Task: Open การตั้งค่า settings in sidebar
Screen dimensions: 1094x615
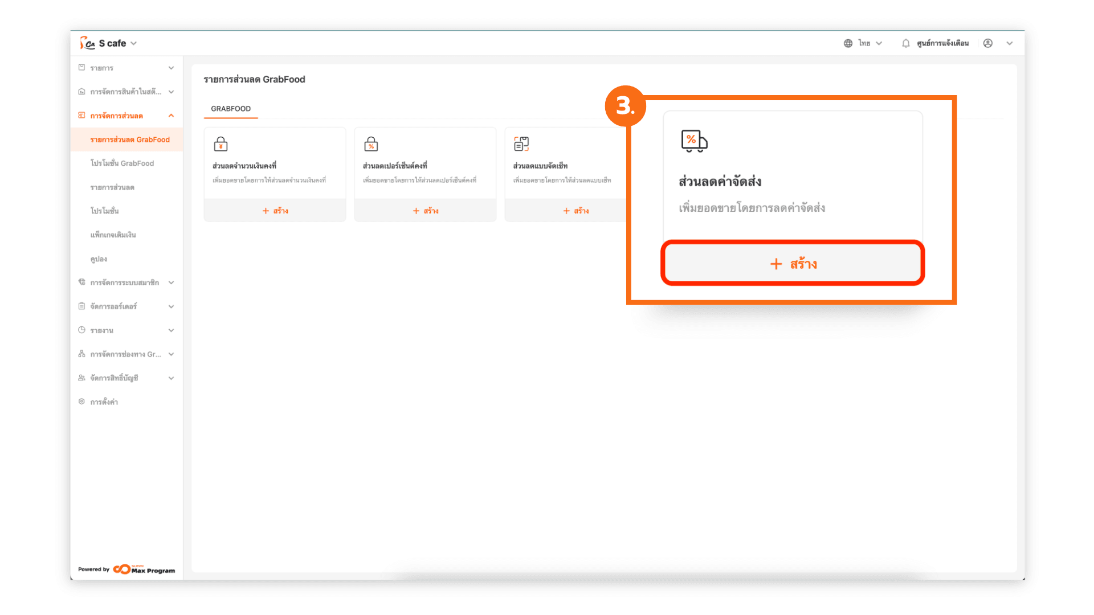Action: 104,402
